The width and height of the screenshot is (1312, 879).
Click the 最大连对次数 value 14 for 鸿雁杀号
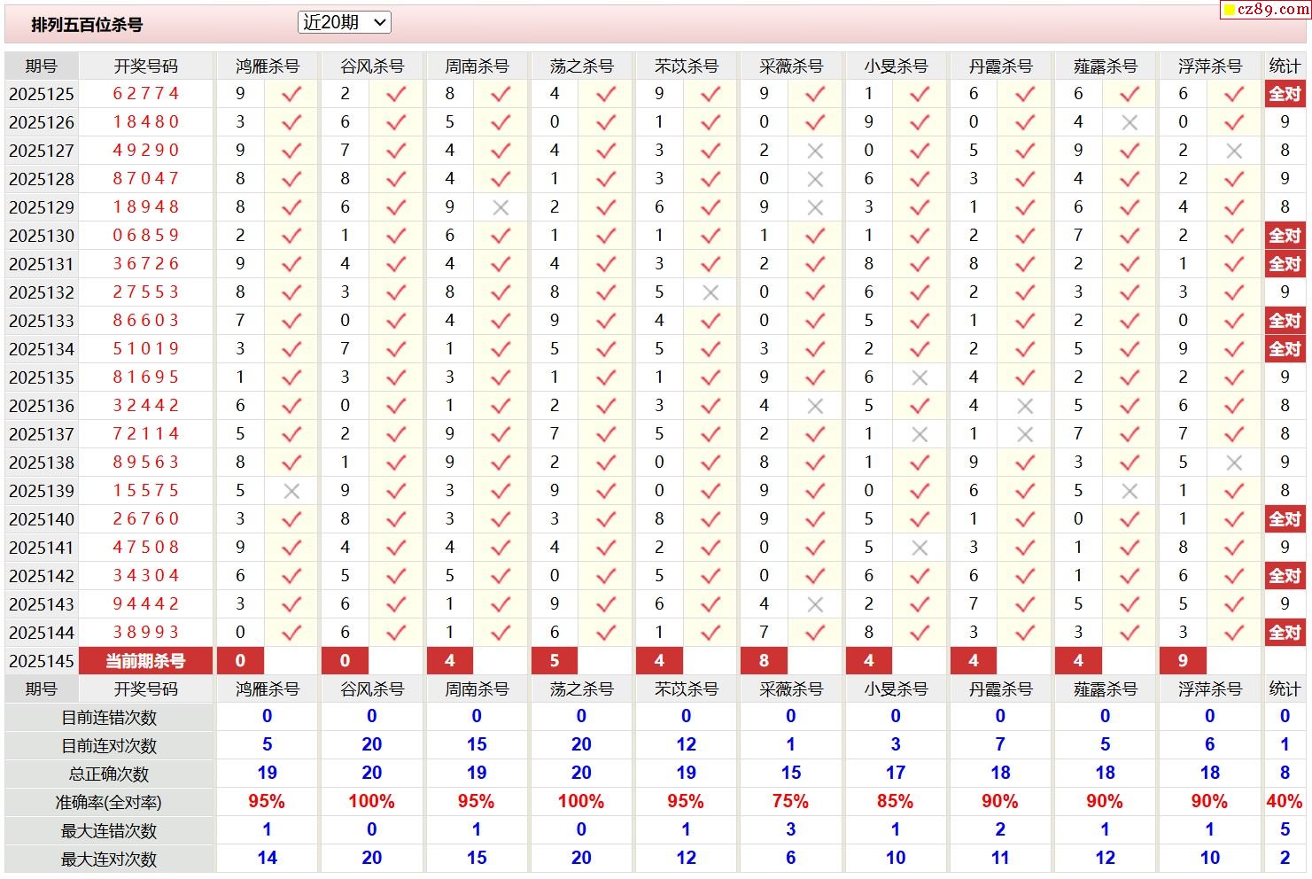click(x=267, y=858)
